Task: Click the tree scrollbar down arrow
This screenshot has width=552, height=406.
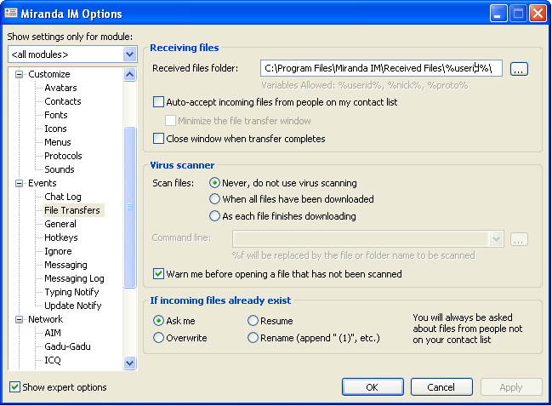Action: pos(130,363)
